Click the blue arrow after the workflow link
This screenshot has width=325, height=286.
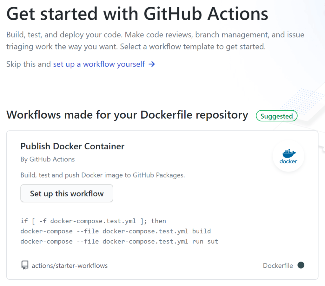click(x=152, y=64)
